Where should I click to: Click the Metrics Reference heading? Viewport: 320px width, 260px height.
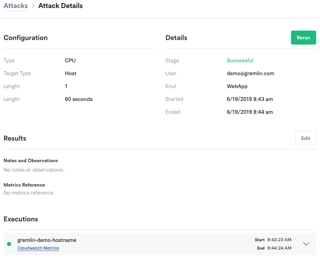tap(24, 185)
